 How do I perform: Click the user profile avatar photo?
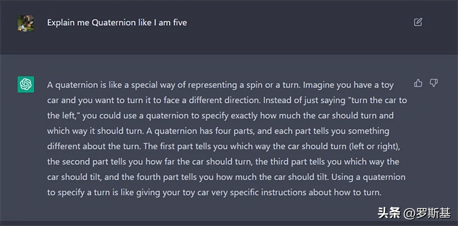26,23
